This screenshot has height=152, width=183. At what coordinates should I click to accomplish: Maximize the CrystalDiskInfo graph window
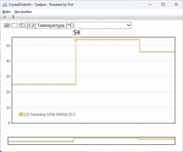(x=163, y=4)
